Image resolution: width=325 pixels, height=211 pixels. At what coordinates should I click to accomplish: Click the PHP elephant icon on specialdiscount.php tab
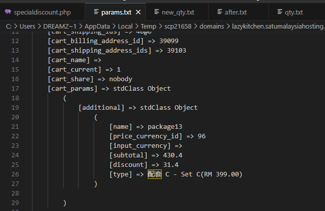pyautogui.click(x=8, y=12)
